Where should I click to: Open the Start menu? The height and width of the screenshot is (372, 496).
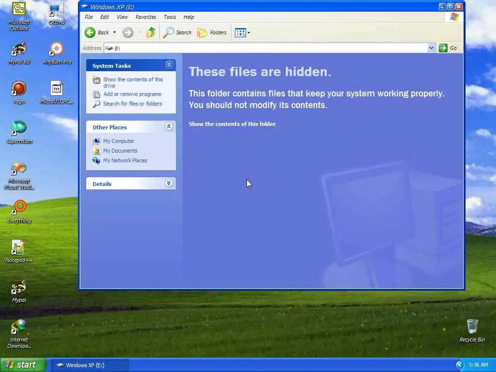coord(23,365)
